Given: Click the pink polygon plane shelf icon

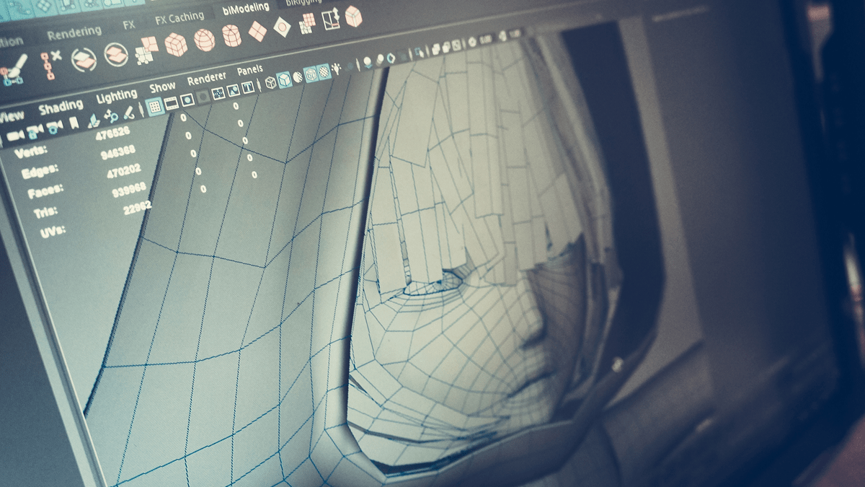Looking at the screenshot, I should click(x=257, y=30).
